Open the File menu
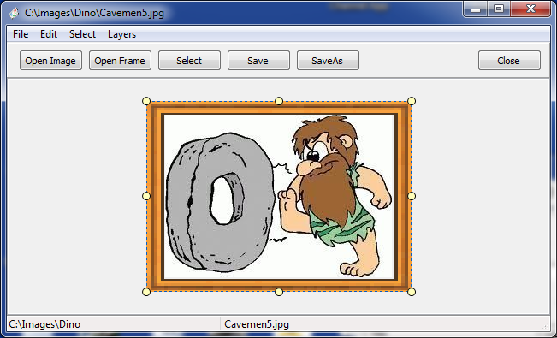 pos(21,34)
